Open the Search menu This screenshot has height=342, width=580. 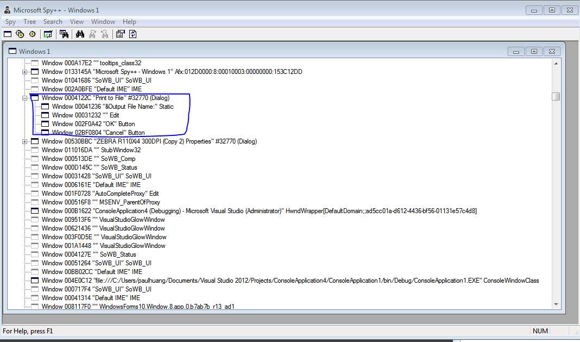click(x=53, y=22)
